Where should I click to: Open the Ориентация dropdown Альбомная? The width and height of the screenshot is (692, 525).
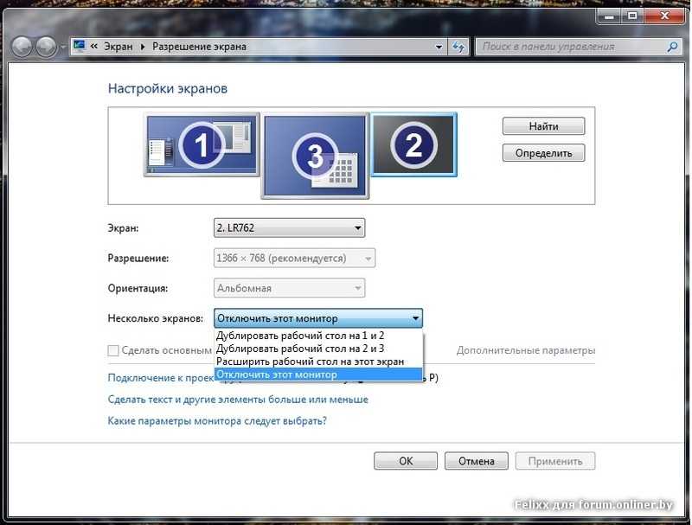click(289, 288)
